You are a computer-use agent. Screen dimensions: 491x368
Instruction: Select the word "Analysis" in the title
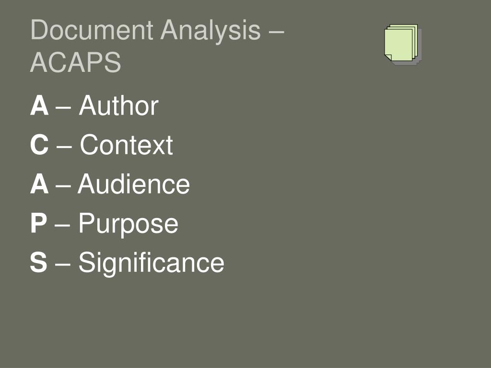[x=210, y=30]
